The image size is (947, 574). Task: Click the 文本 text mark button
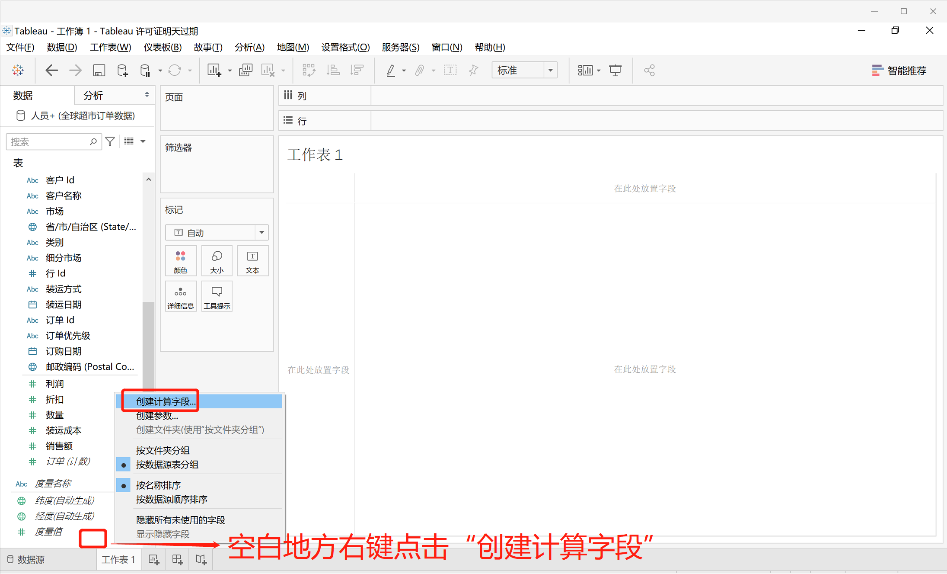pos(252,261)
